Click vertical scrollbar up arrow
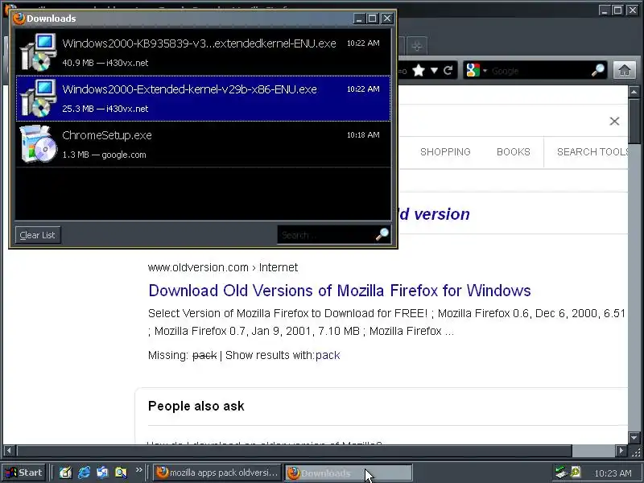Screen dimensions: 644x483 pos(634,92)
